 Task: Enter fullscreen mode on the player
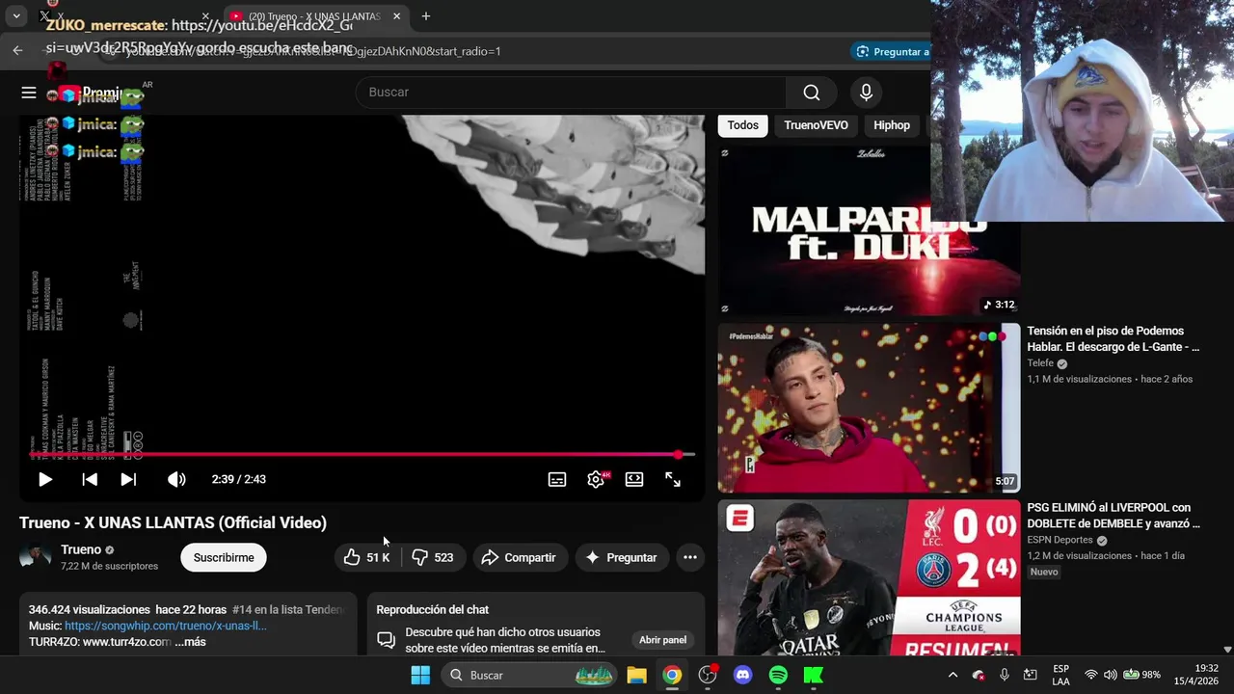(x=673, y=479)
